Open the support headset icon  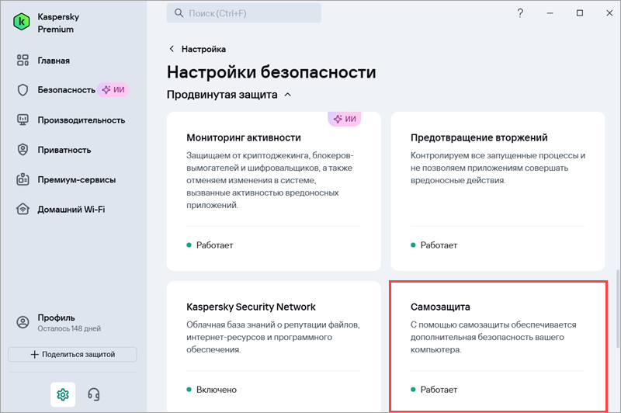pyautogui.click(x=94, y=394)
